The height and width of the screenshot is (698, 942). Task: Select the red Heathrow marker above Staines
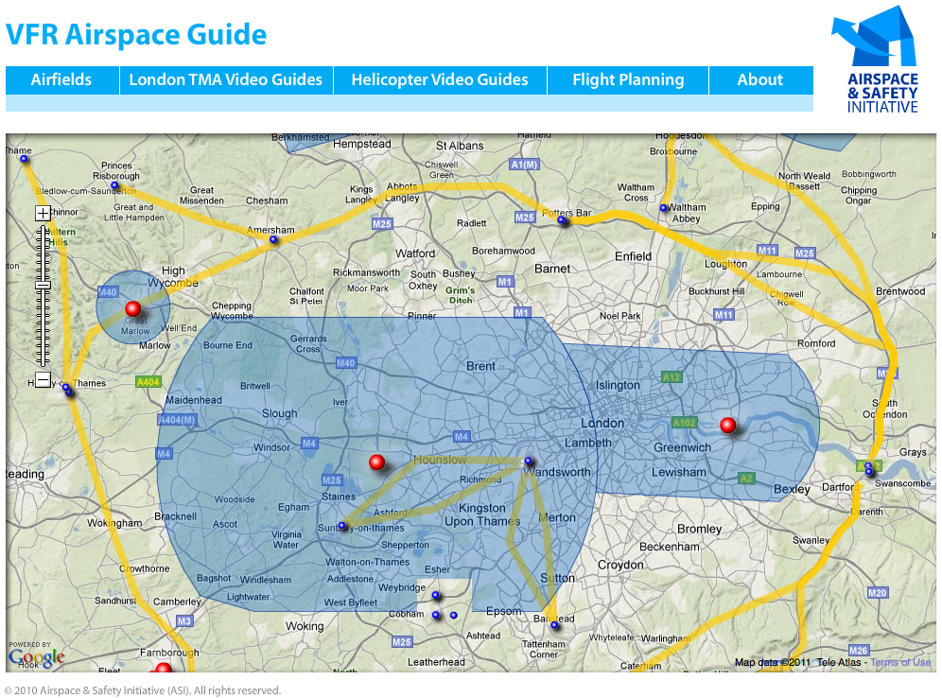pyautogui.click(x=376, y=462)
